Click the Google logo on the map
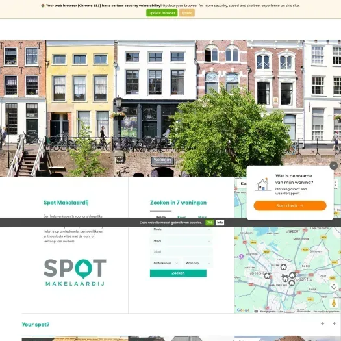 243,310
